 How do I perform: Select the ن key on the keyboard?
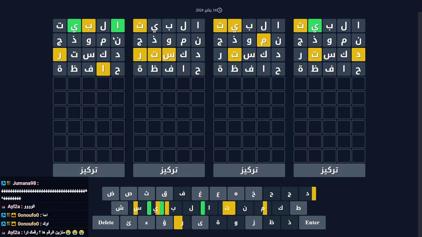coord(245,208)
